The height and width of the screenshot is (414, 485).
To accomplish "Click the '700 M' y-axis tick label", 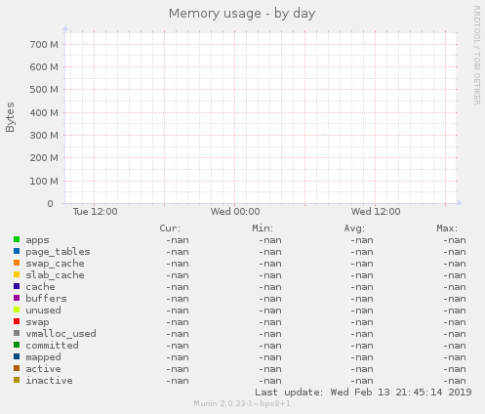I will click(44, 44).
